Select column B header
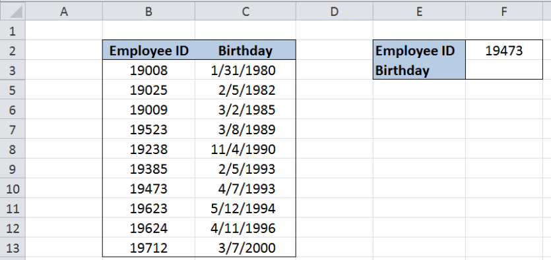The height and width of the screenshot is (260, 551). tap(148, 12)
